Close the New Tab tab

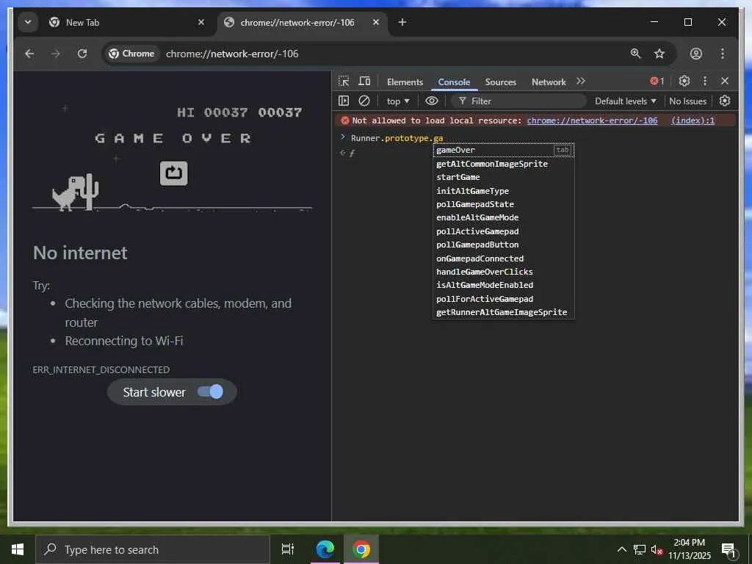click(201, 22)
